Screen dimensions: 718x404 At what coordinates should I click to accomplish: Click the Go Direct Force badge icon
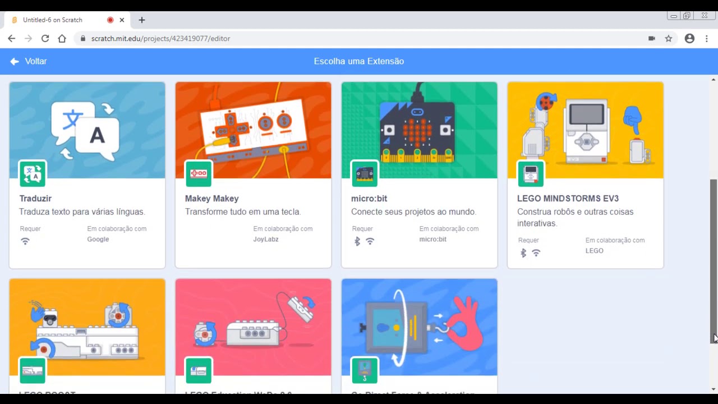pyautogui.click(x=365, y=371)
